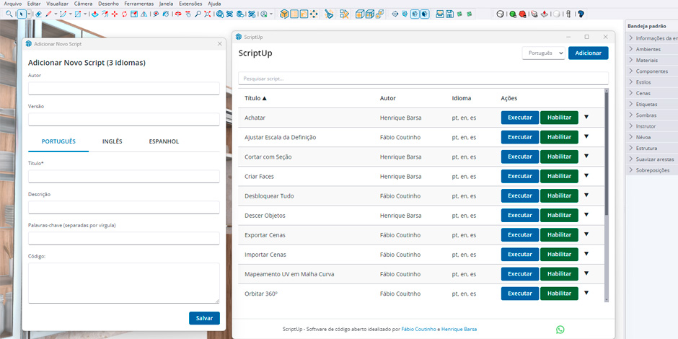Expand the Etiquetas tray panel

(x=651, y=104)
